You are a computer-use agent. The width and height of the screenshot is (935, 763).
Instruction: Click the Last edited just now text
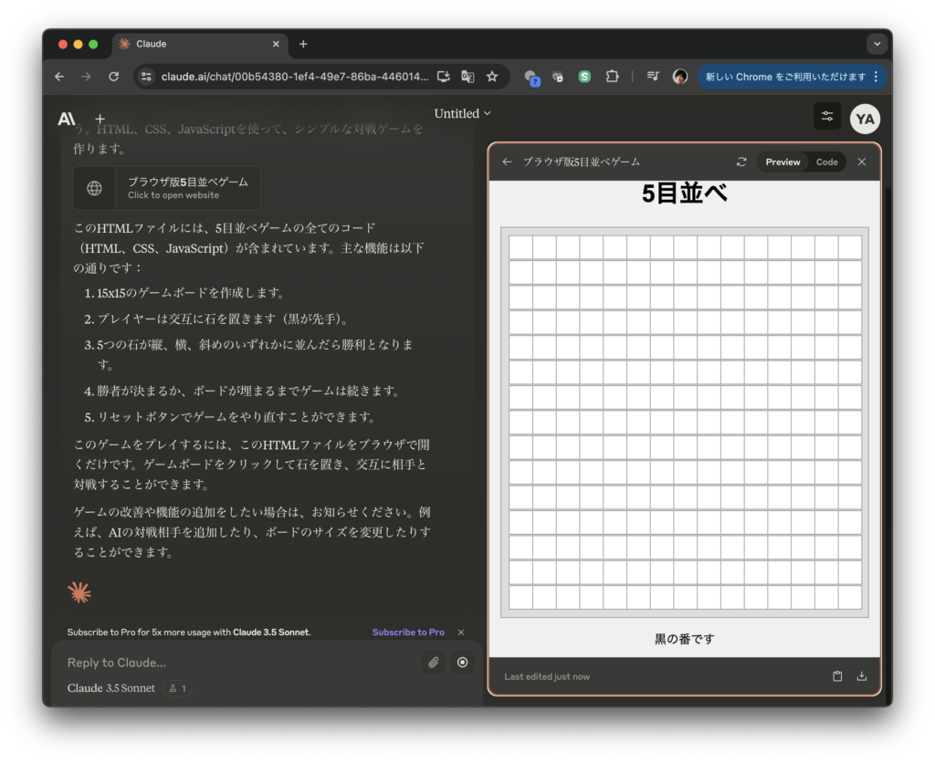coord(547,676)
